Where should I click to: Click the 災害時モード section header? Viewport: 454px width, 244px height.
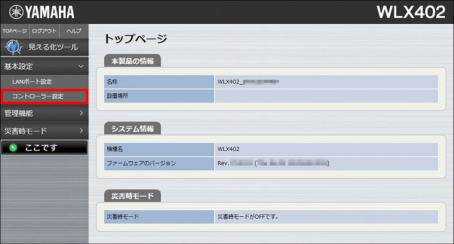pyautogui.click(x=133, y=196)
